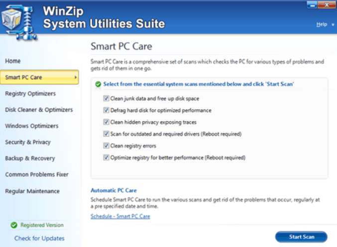Open Backup & Recovery section
The image size is (337, 247).
[x=30, y=159]
